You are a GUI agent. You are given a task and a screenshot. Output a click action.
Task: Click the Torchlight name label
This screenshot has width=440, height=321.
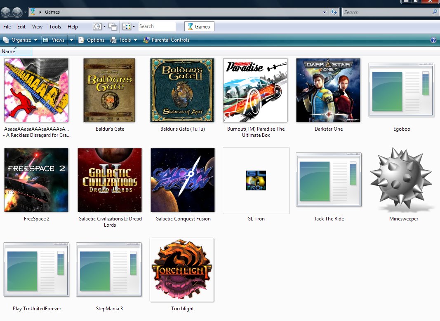point(182,308)
